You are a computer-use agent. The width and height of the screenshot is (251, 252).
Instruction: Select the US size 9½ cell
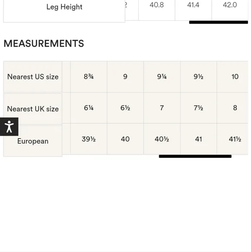point(199,76)
